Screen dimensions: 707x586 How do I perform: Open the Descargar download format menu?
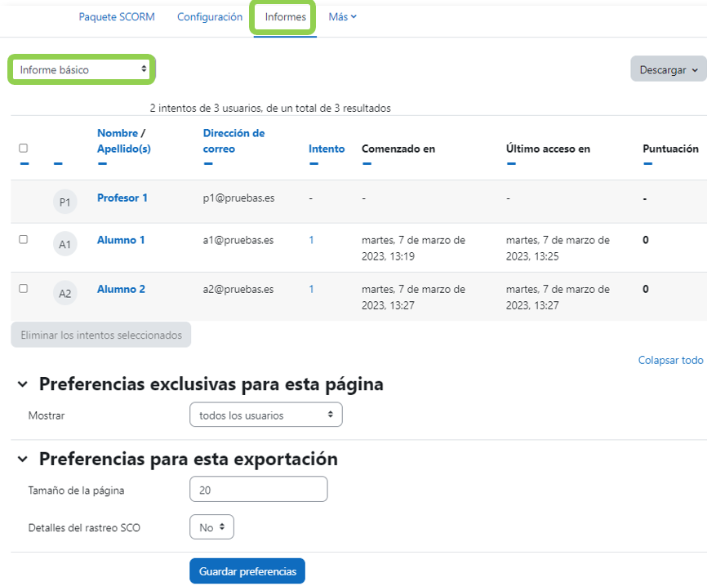(x=668, y=69)
